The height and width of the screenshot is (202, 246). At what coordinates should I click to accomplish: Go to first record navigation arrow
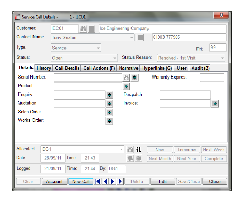point(97,181)
